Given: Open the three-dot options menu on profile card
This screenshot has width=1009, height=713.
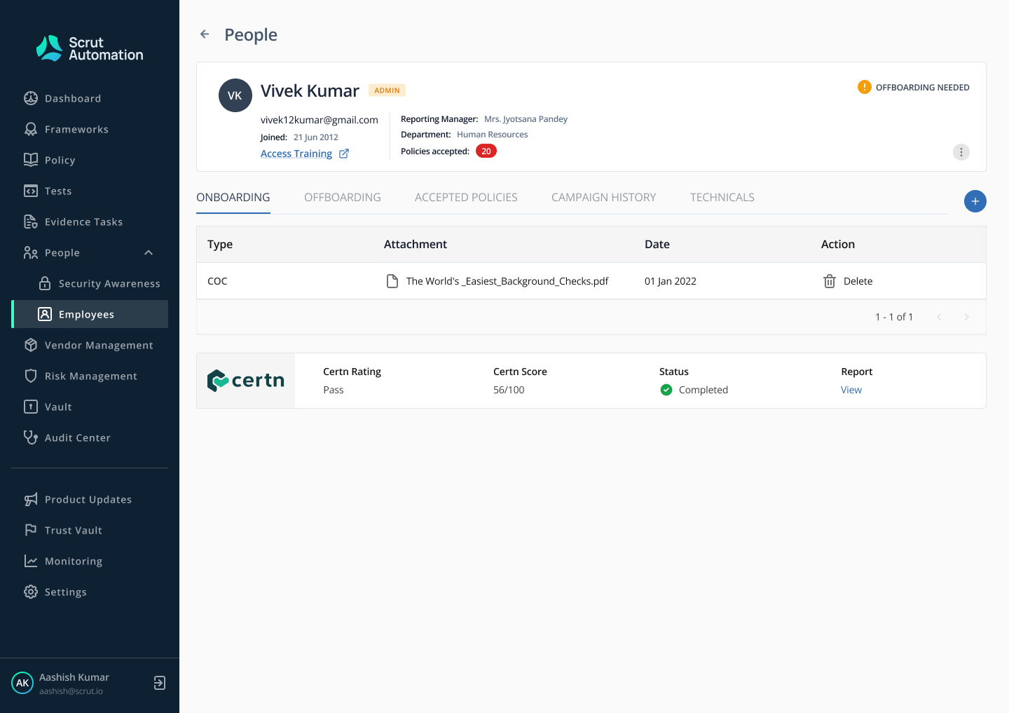Looking at the screenshot, I should [x=961, y=152].
